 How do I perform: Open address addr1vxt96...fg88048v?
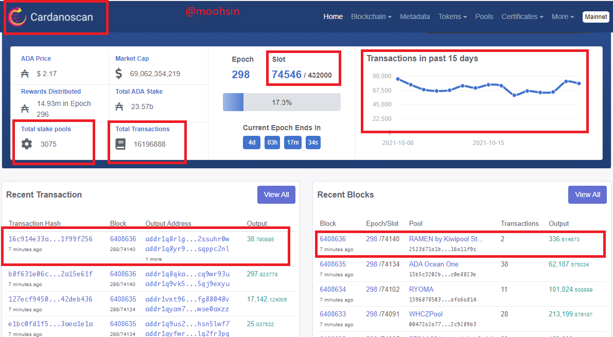pos(187,299)
